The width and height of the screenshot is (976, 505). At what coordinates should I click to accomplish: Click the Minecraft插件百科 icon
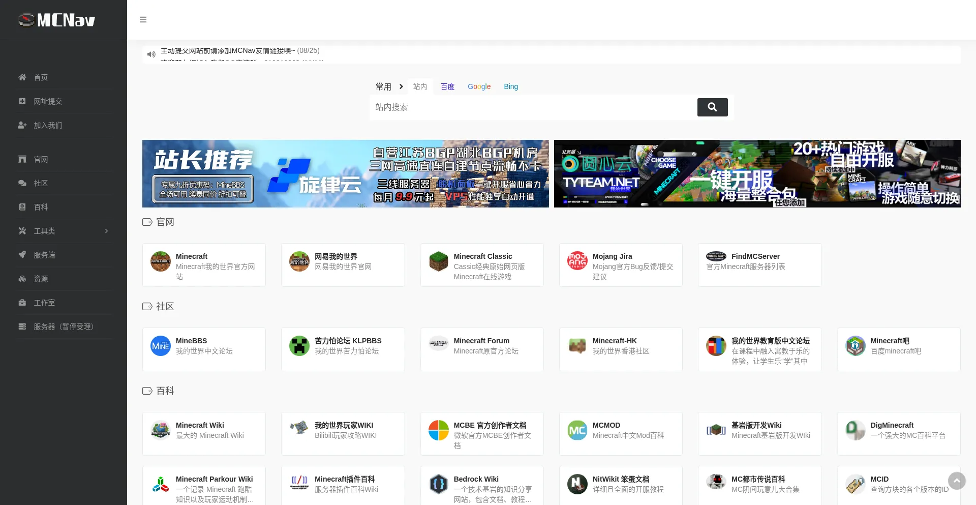click(299, 482)
